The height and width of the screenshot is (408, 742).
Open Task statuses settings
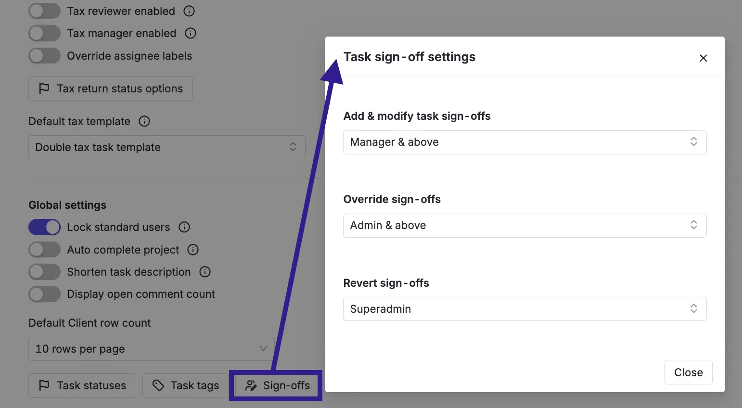tap(82, 385)
